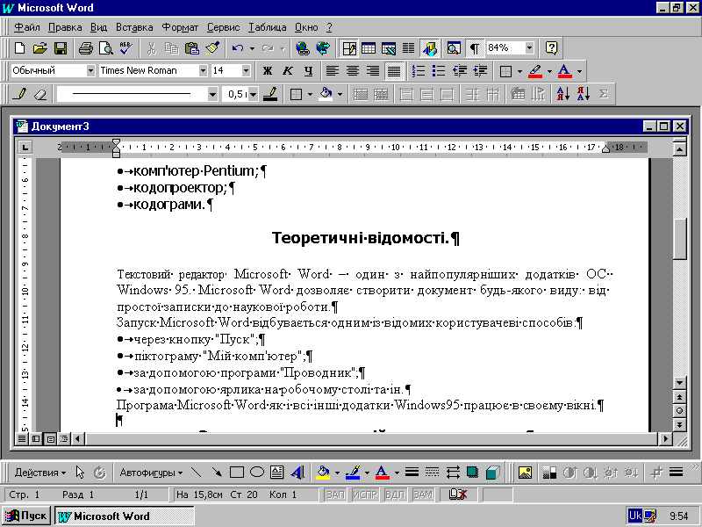
Task: Toggle italic (К) formatting
Action: click(288, 71)
